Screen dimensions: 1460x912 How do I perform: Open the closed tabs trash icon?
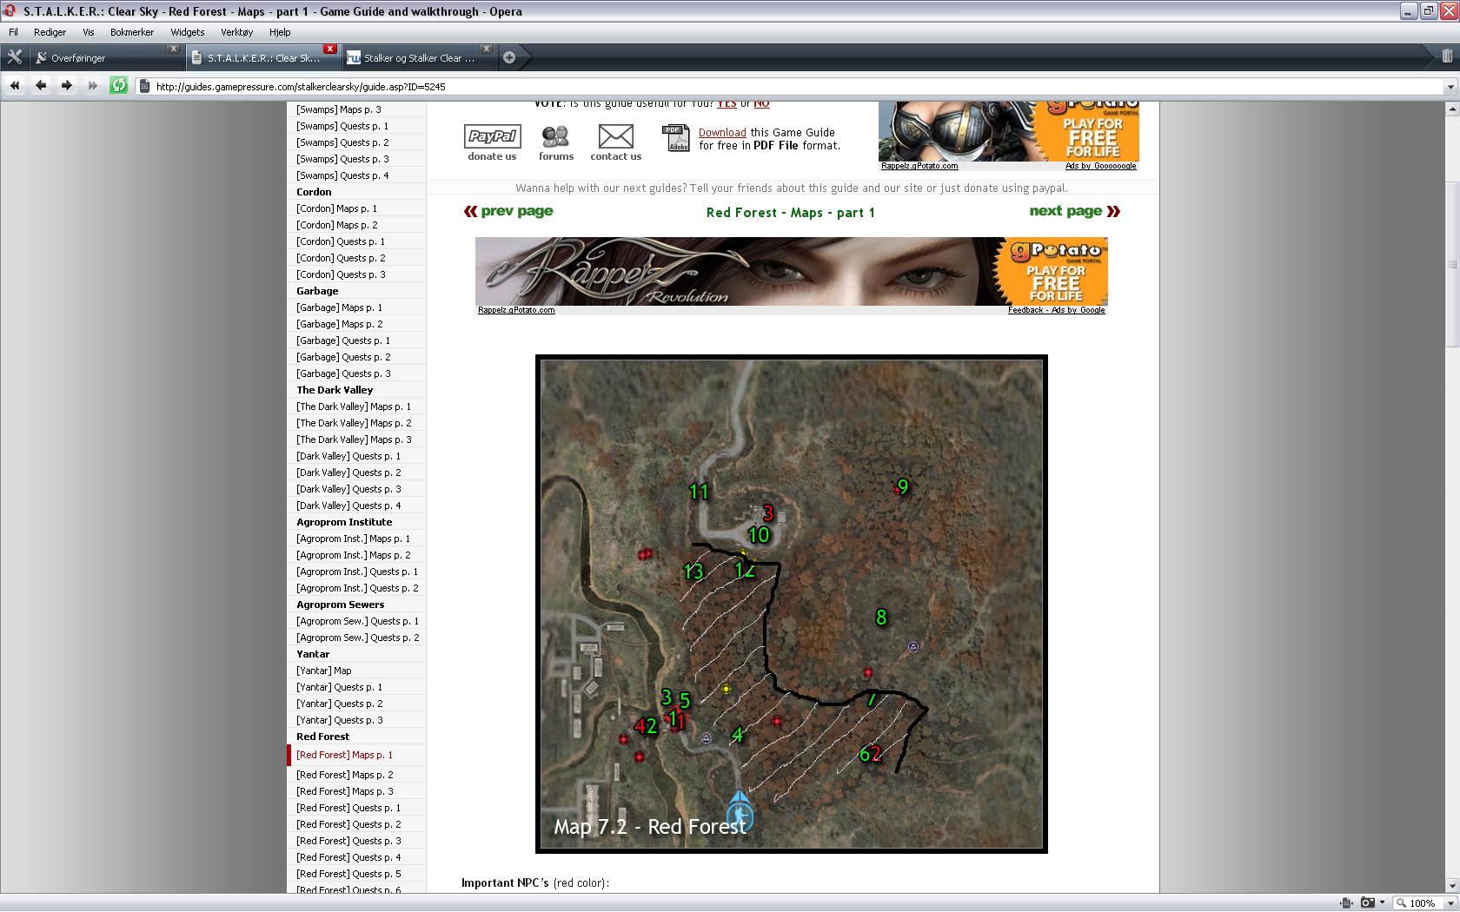(1446, 56)
